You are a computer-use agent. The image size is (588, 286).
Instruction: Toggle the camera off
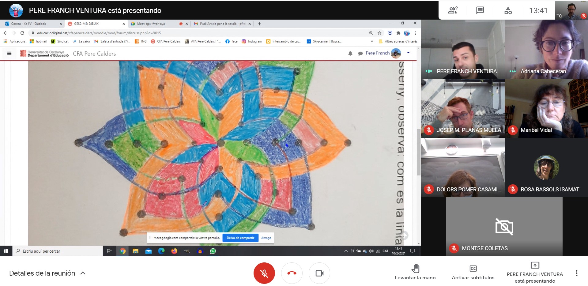point(319,273)
